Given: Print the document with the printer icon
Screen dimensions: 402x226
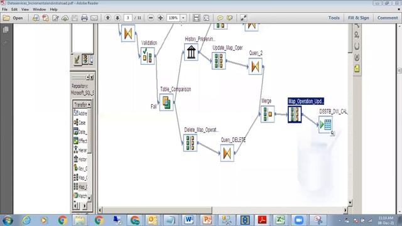Looking at the screenshot, I should point(84,18).
